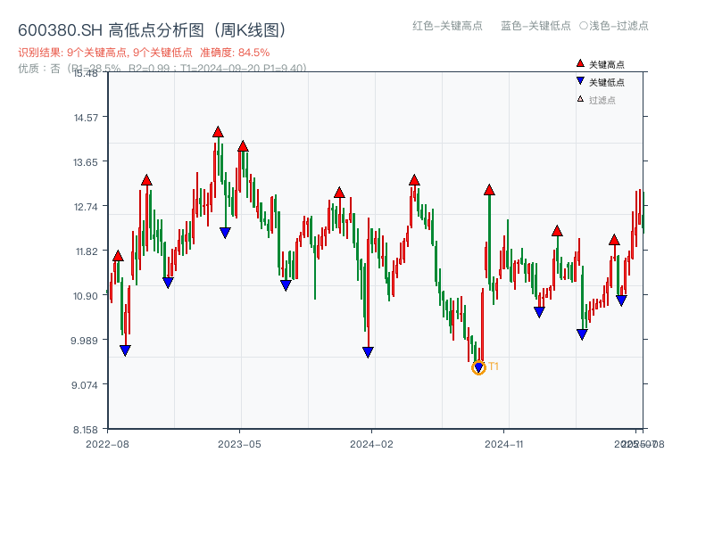Image resolution: width=714 pixels, height=535 pixels.
Task: Click the last blue key-low triangle near 10.8
Action: coord(621,300)
